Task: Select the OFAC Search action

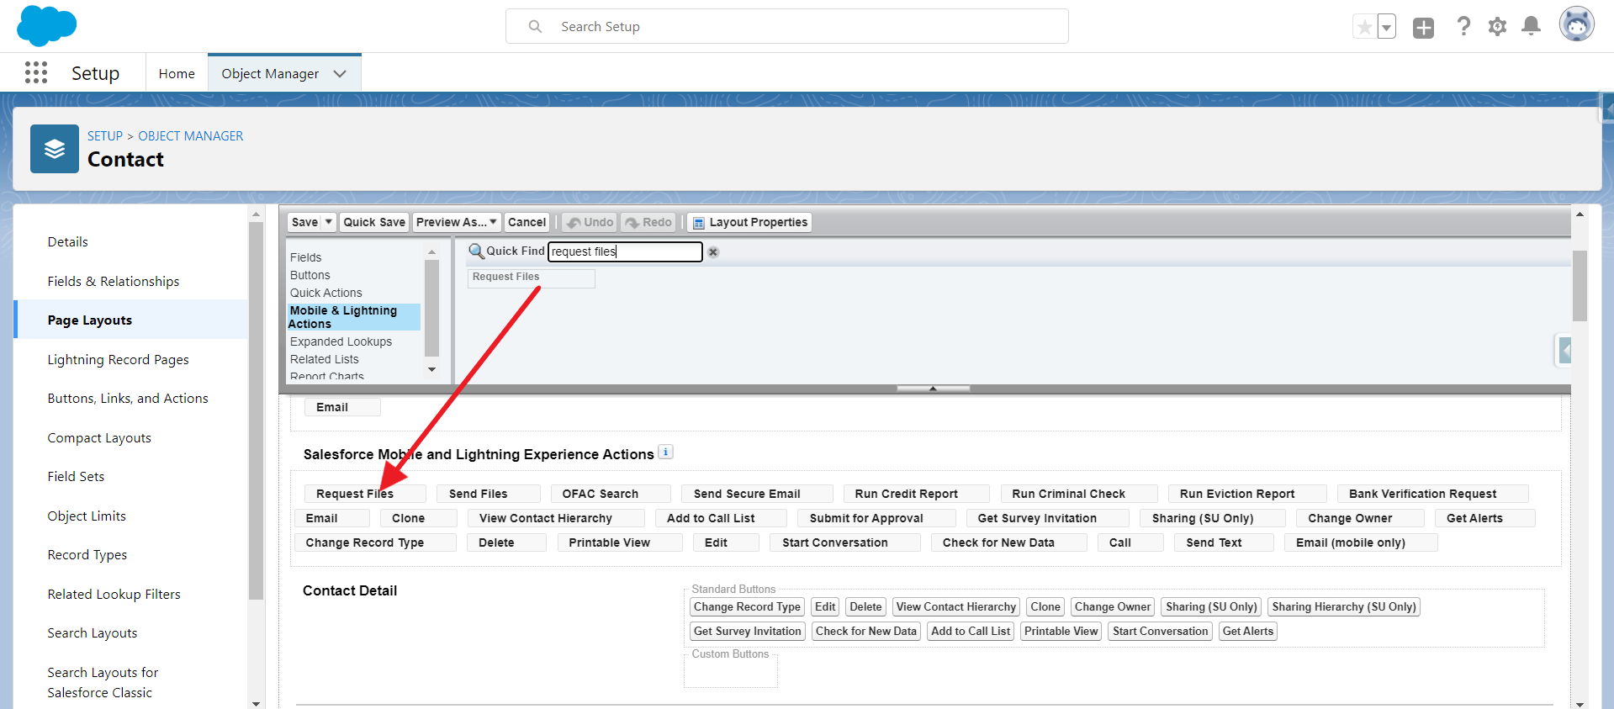Action: tap(611, 494)
